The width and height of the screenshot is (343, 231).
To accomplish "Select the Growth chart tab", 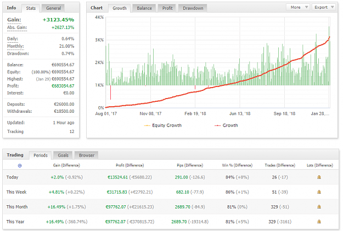I will pyautogui.click(x=120, y=8).
